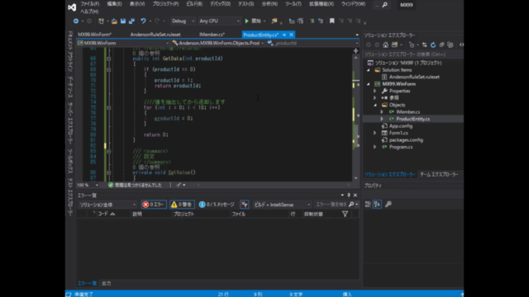
Task: Toggle the bookmark icon in the toolbar
Action: [x=331, y=21]
